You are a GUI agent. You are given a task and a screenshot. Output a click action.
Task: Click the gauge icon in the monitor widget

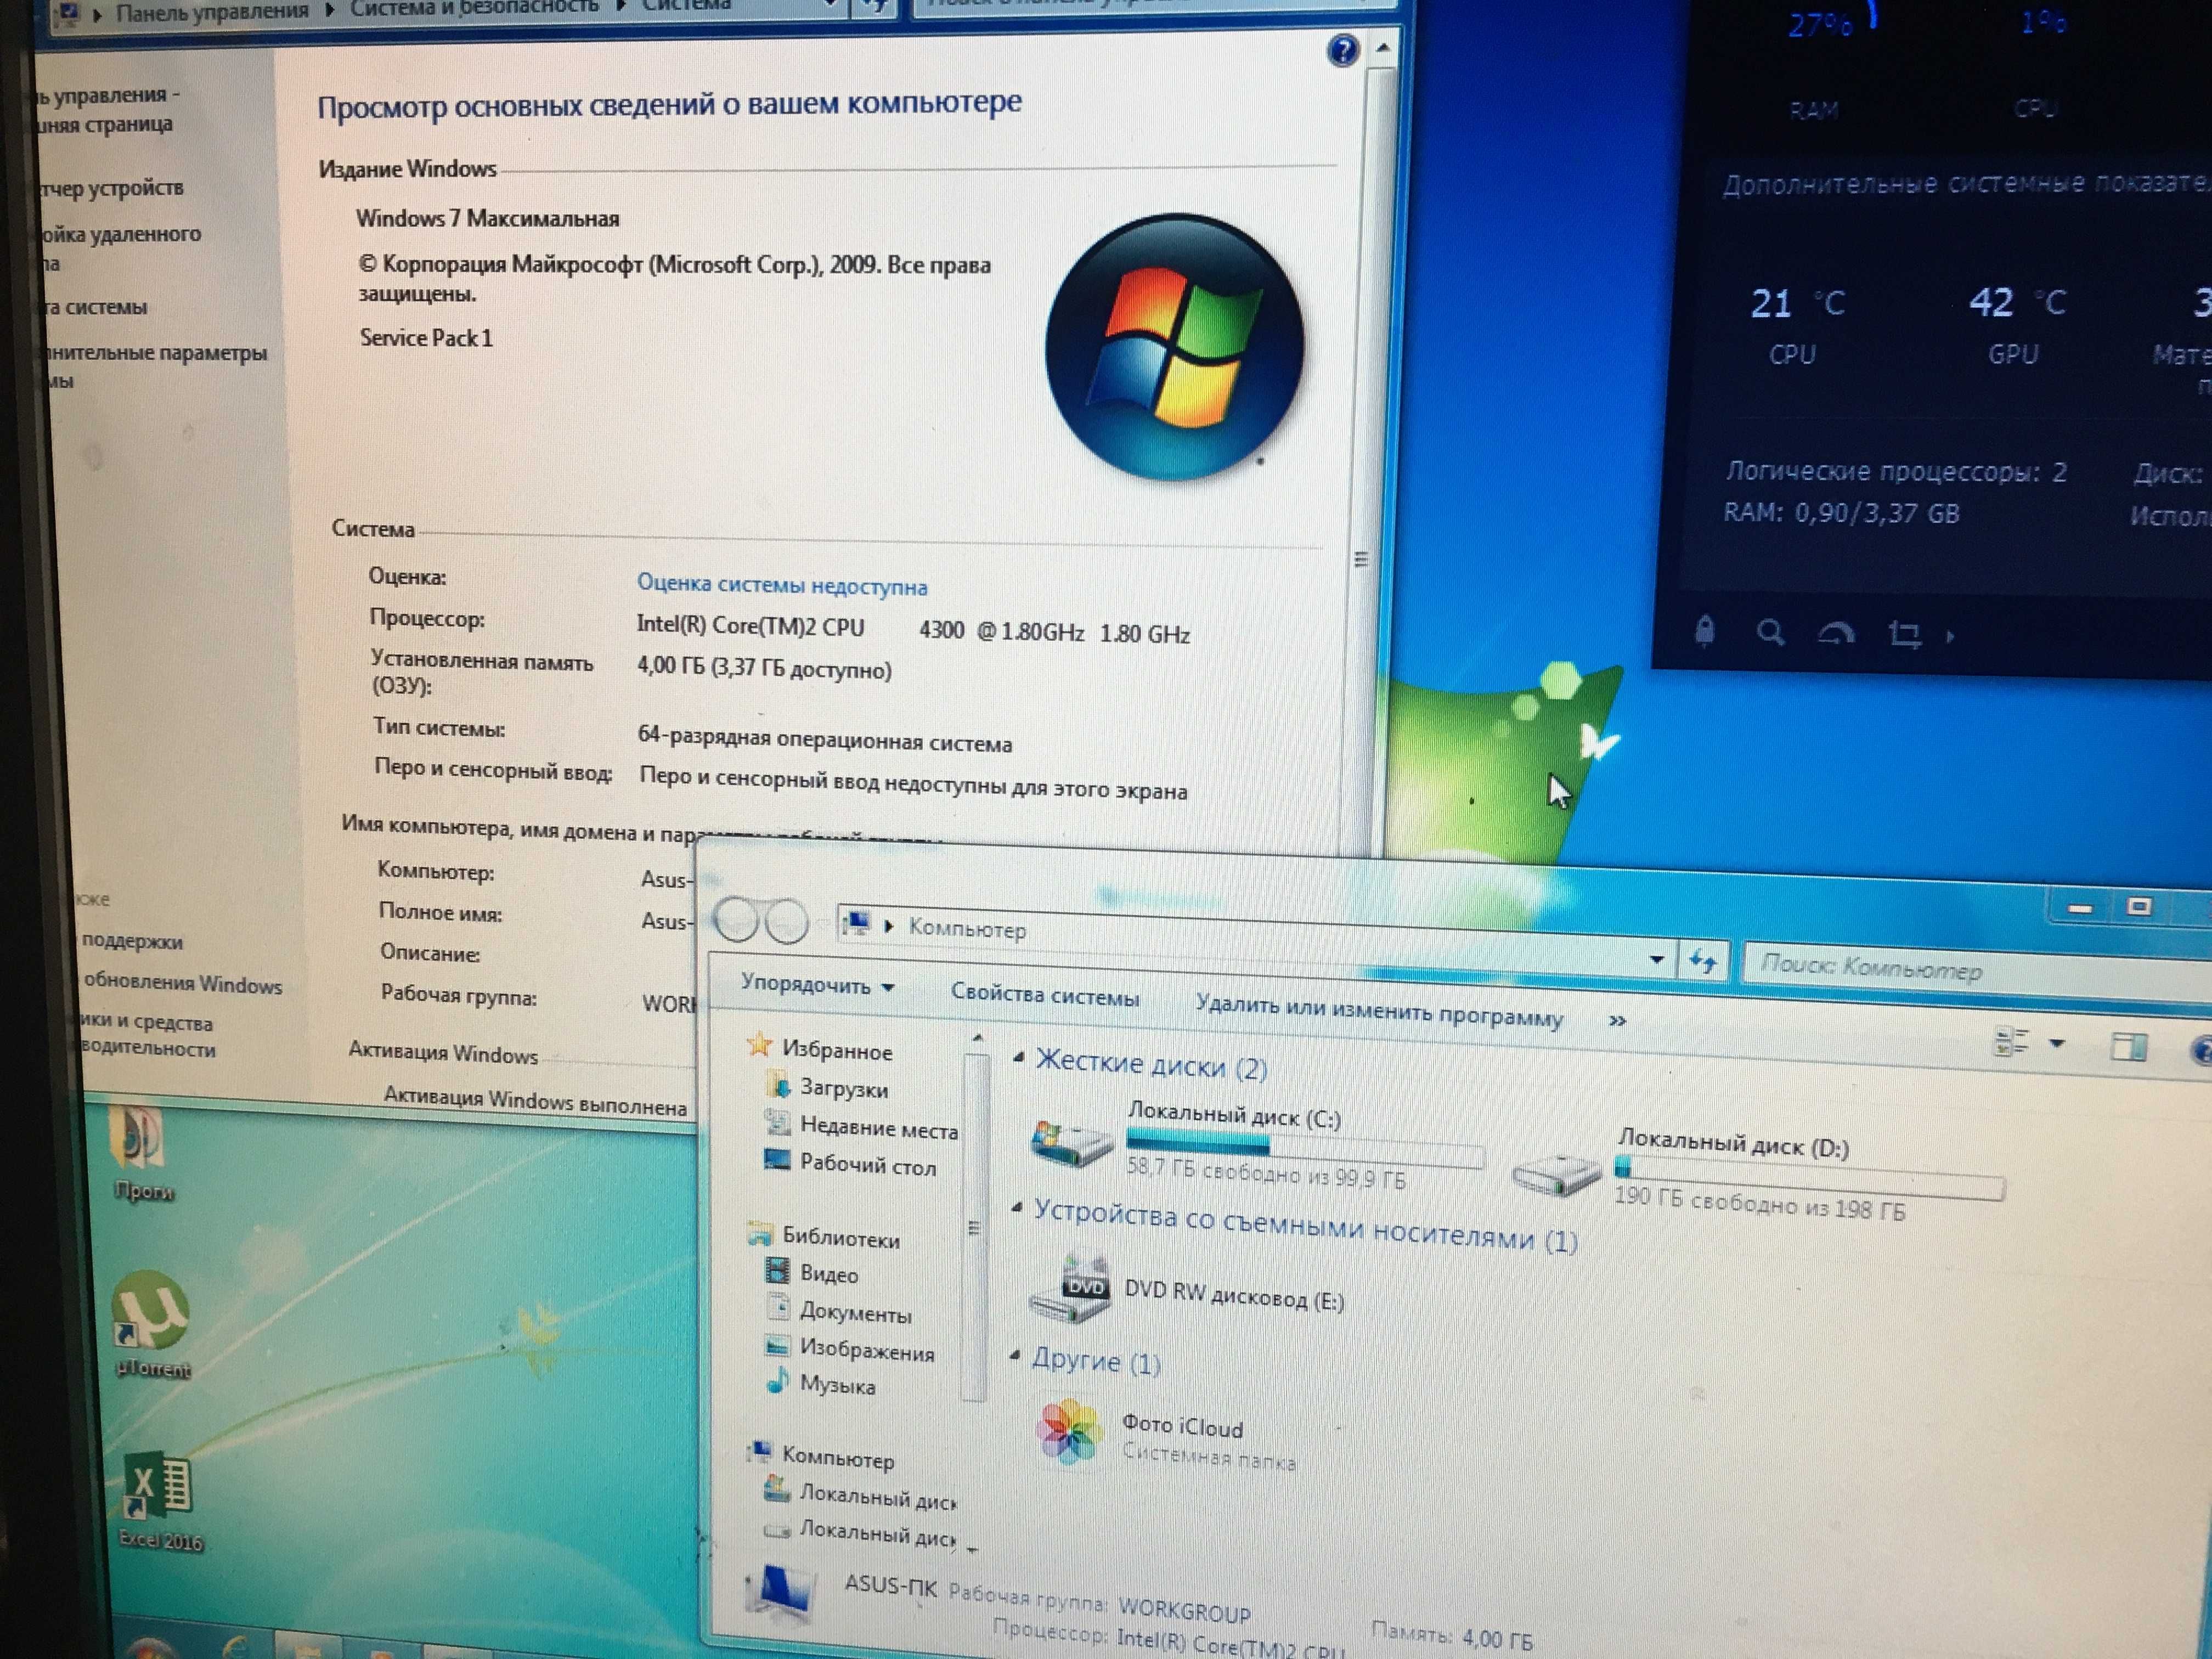coord(1836,633)
